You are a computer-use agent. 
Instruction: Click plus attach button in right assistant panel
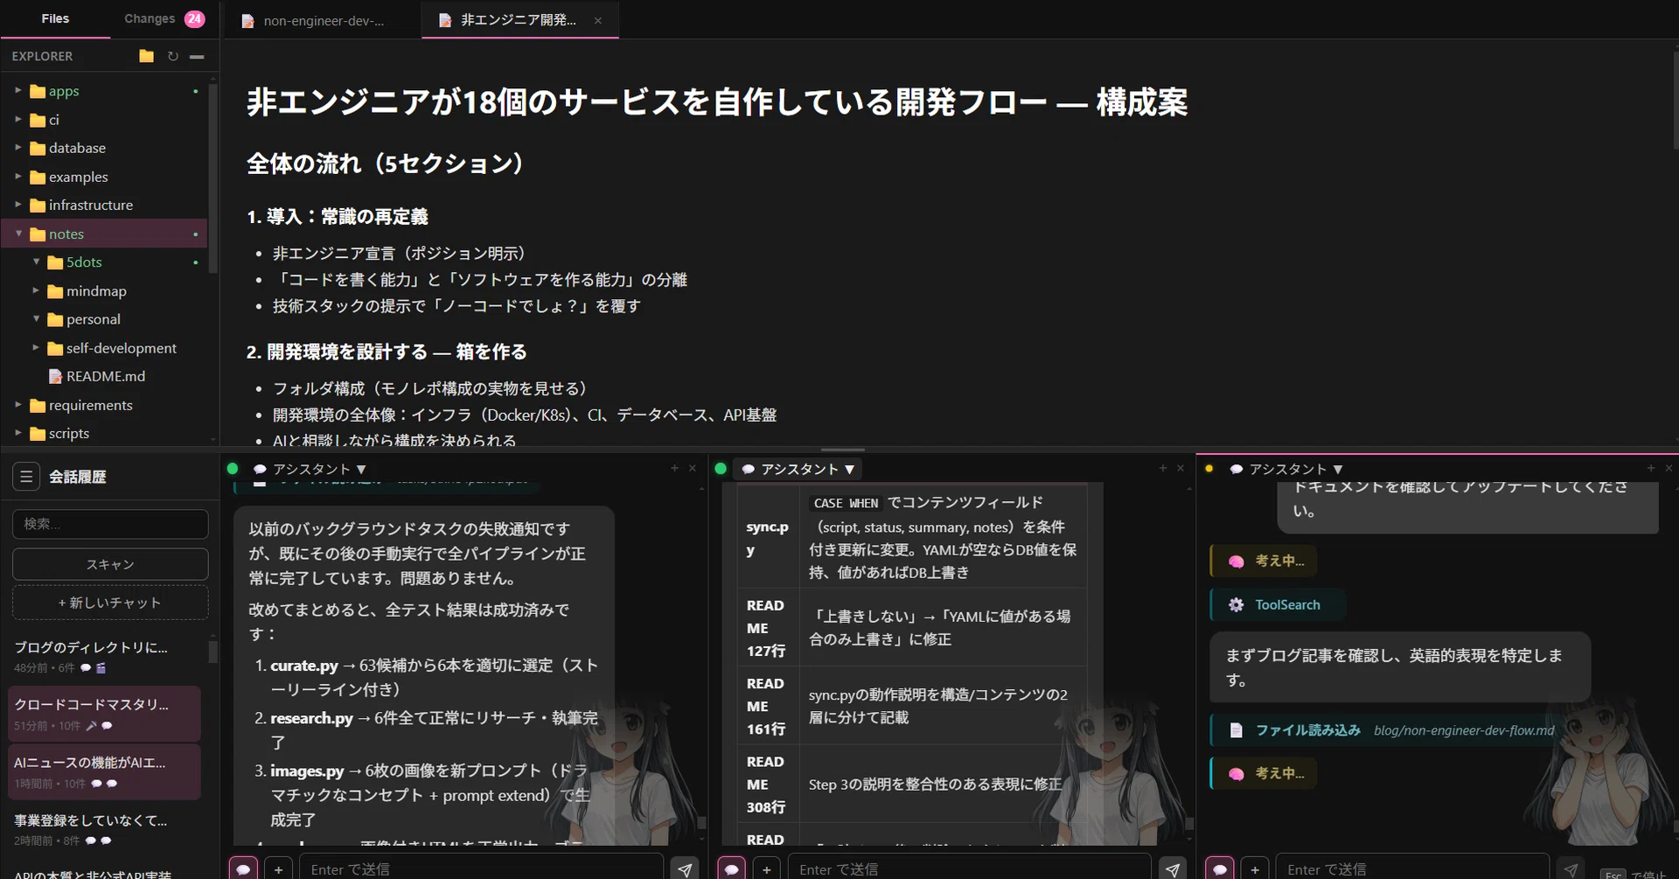click(x=1255, y=869)
